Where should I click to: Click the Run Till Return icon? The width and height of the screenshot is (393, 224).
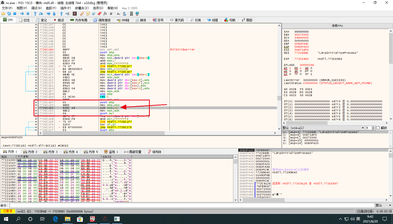pyautogui.click(x=62, y=14)
